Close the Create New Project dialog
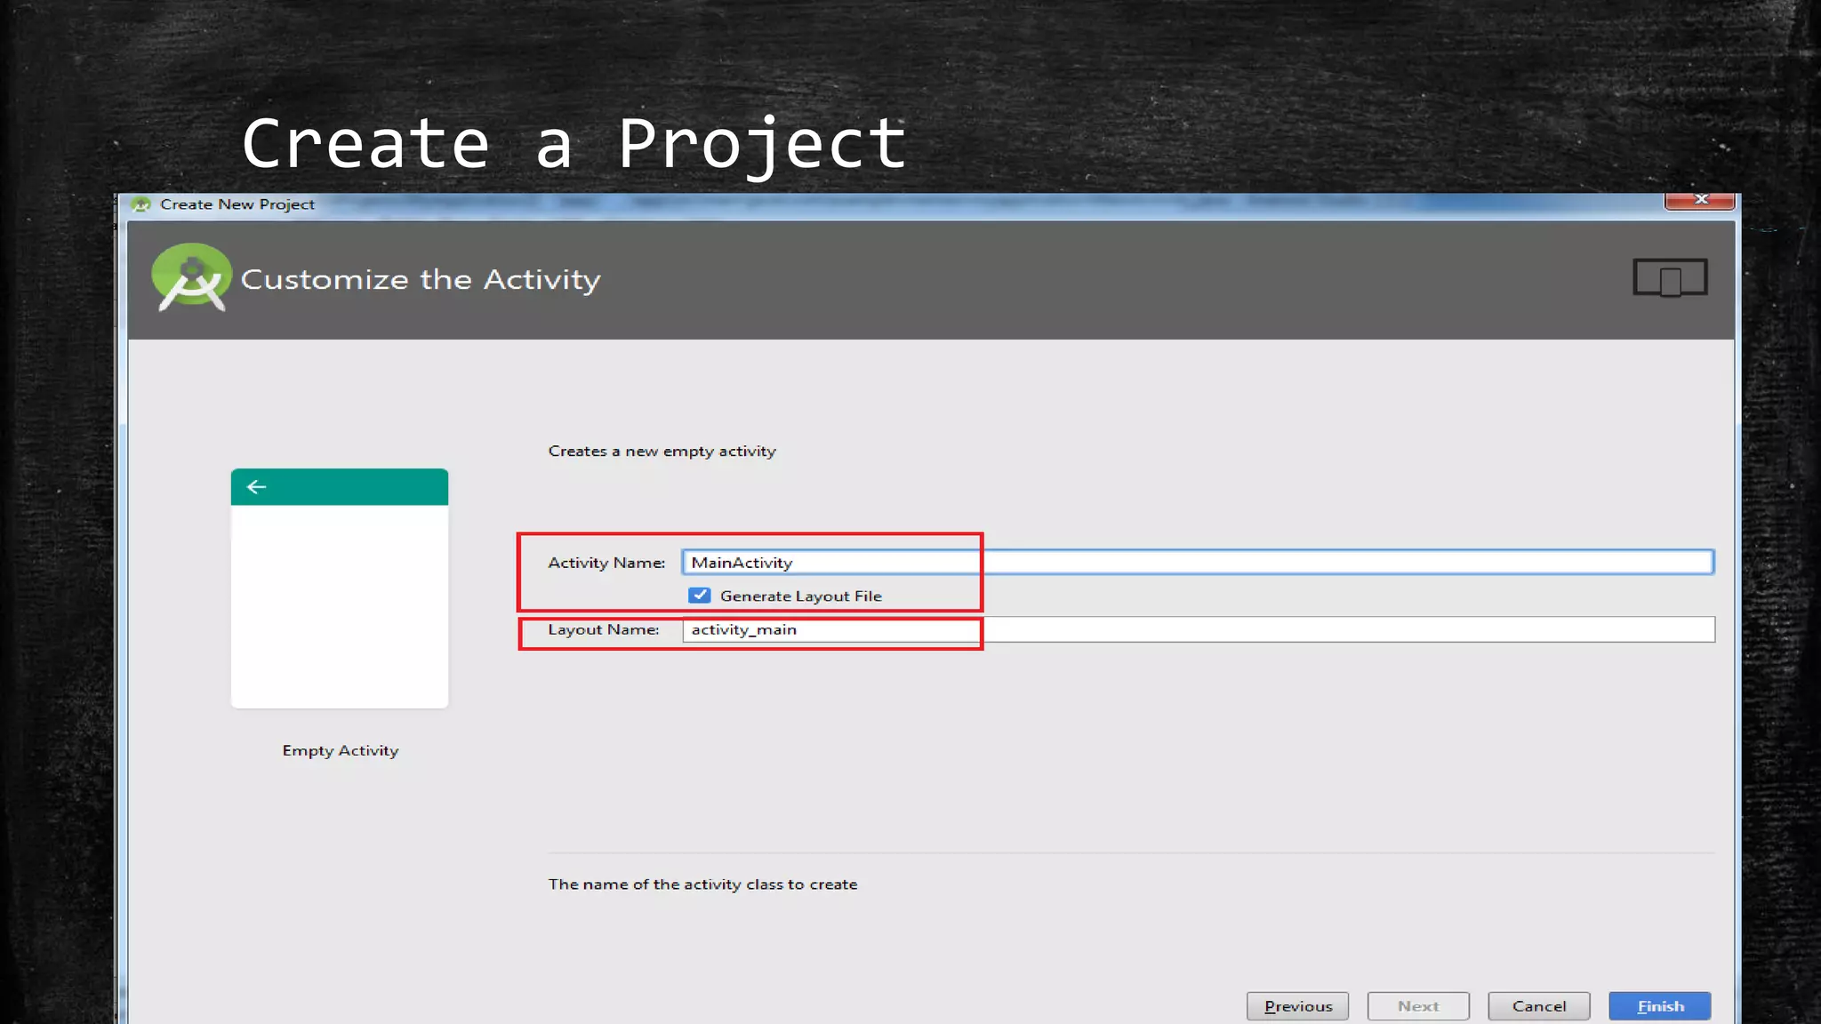 pyautogui.click(x=1700, y=200)
